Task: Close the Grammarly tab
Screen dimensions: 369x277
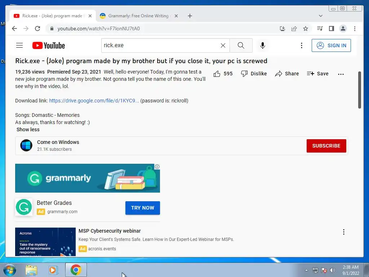Action: [x=176, y=16]
